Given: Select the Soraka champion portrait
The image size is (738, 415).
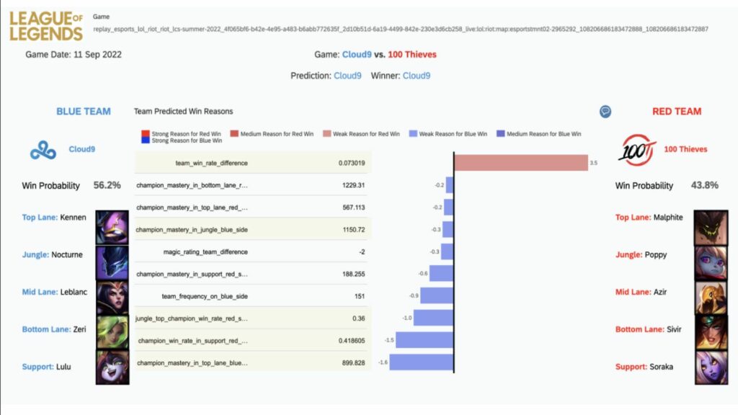Looking at the screenshot, I should [711, 367].
